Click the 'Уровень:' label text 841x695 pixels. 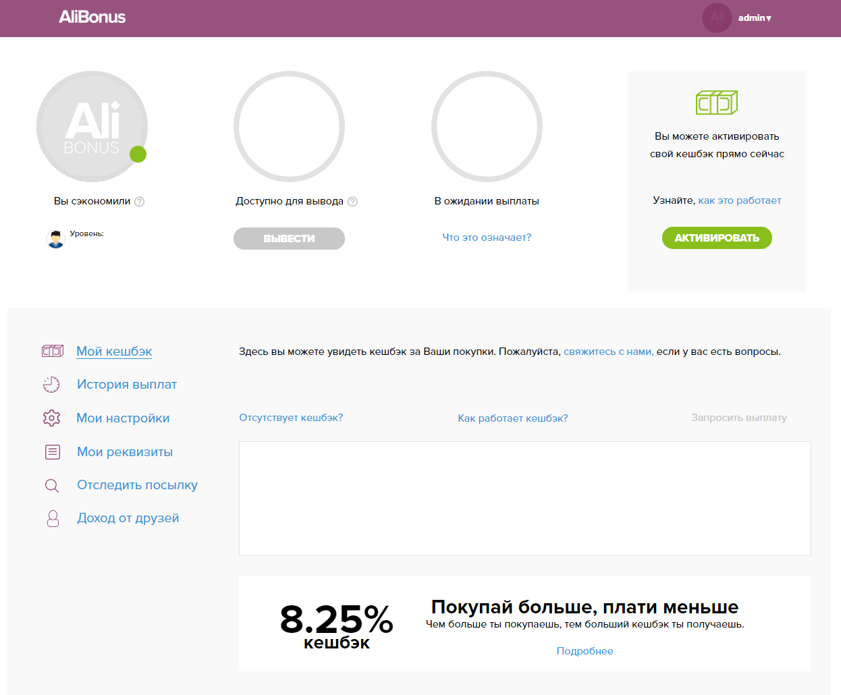(x=86, y=233)
